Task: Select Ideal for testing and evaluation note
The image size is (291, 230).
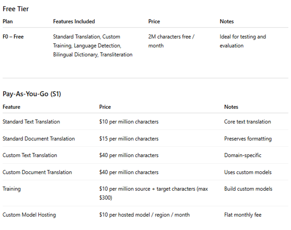Action: [243, 41]
